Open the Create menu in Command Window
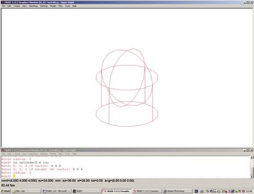 (17, 154)
